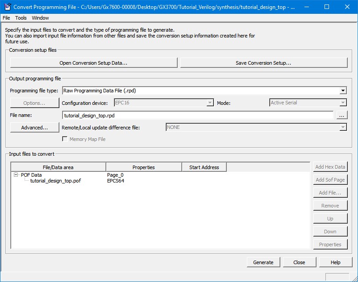
Task: Enable the Memory Map File option
Action: coord(65,138)
